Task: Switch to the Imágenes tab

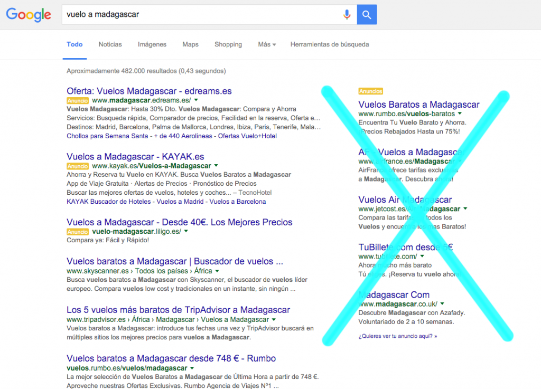Action: coord(152,44)
